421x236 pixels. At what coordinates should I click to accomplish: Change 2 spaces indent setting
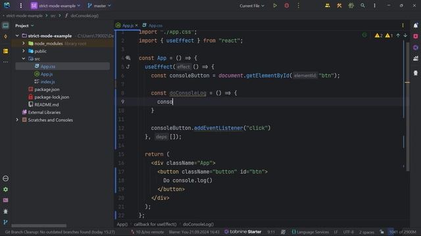pyautogui.click(x=366, y=232)
